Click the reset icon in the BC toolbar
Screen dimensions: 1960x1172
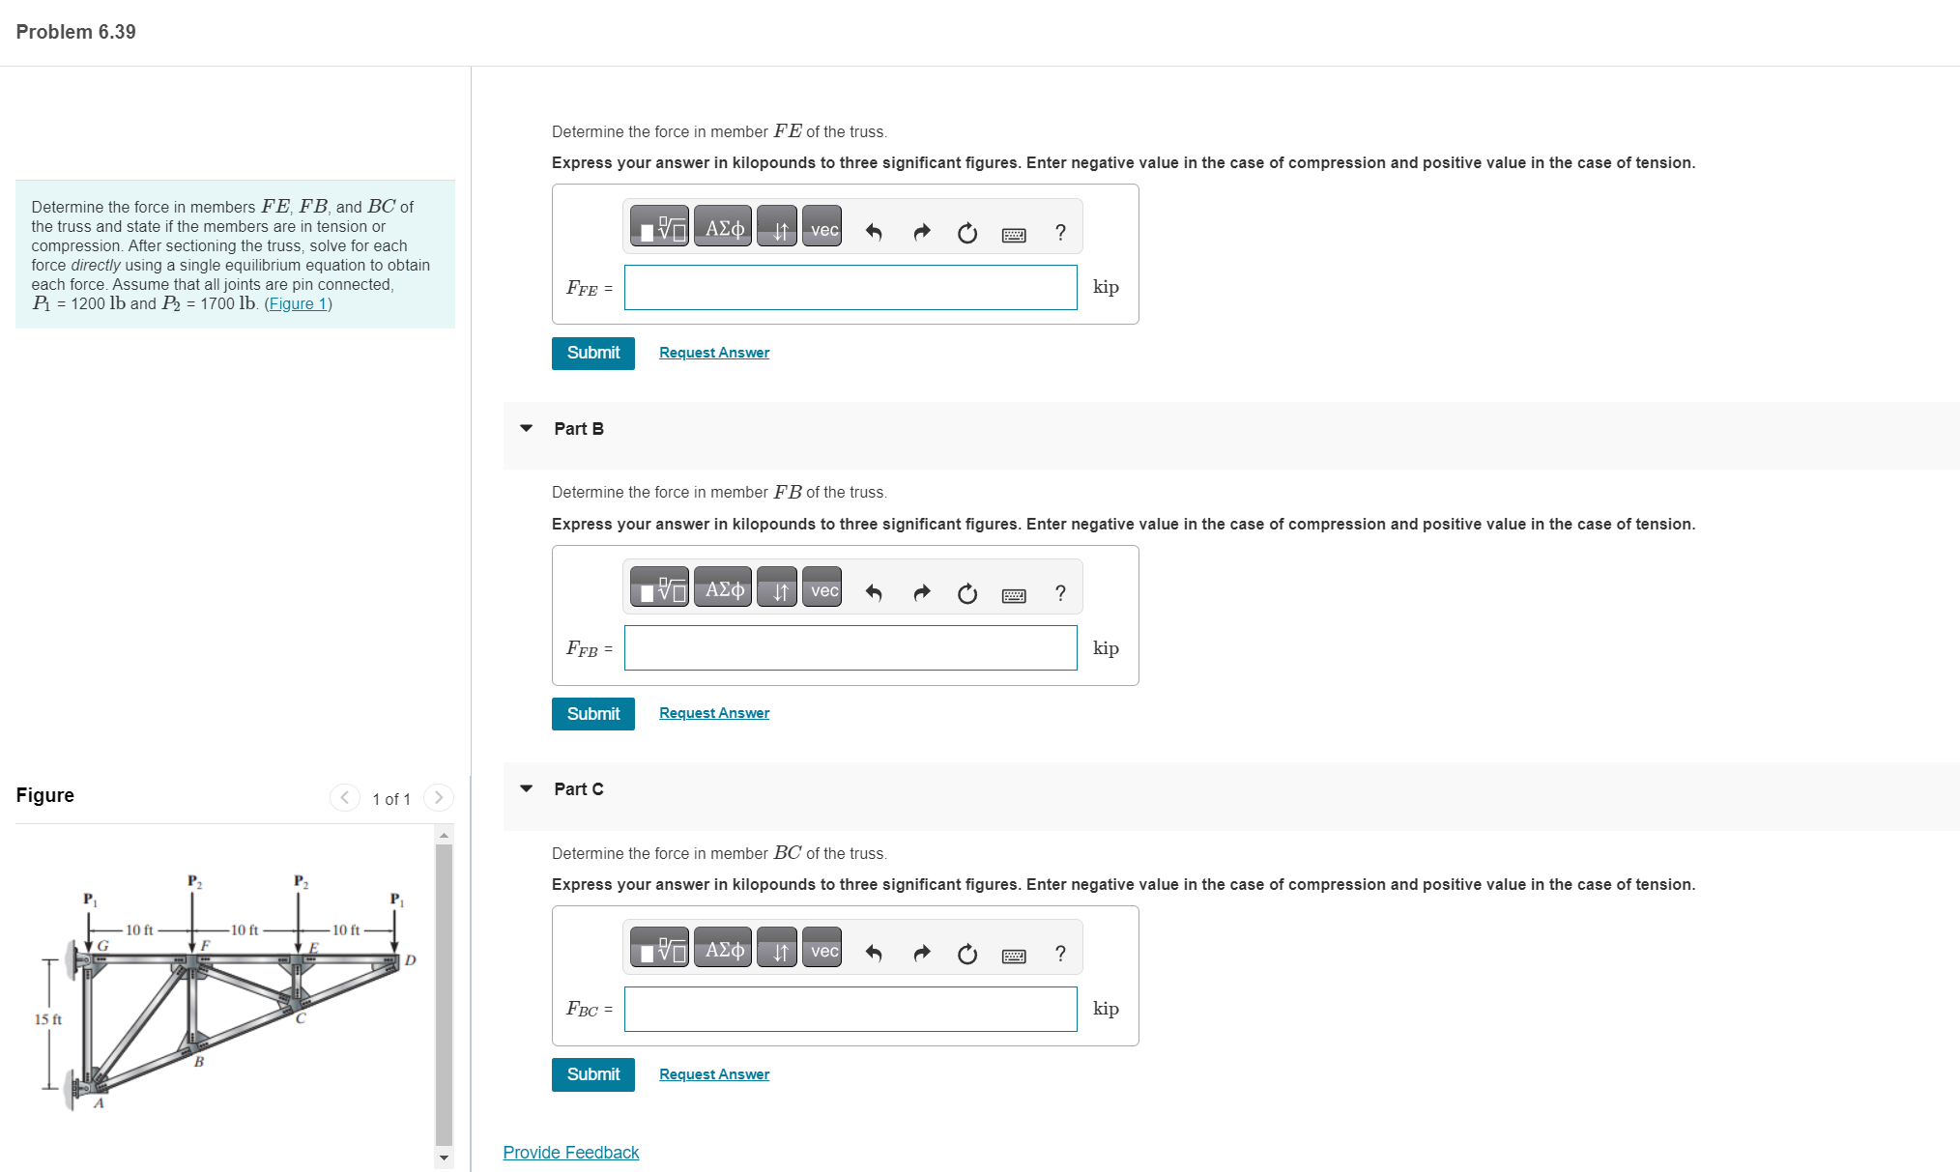(x=967, y=955)
